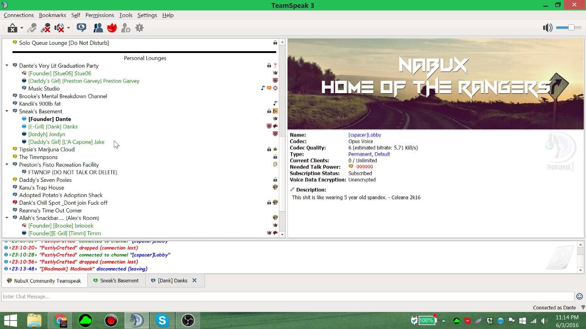Open the dropdown beside Mute Speakers icon
The height and width of the screenshot is (329, 586).
(68, 28)
